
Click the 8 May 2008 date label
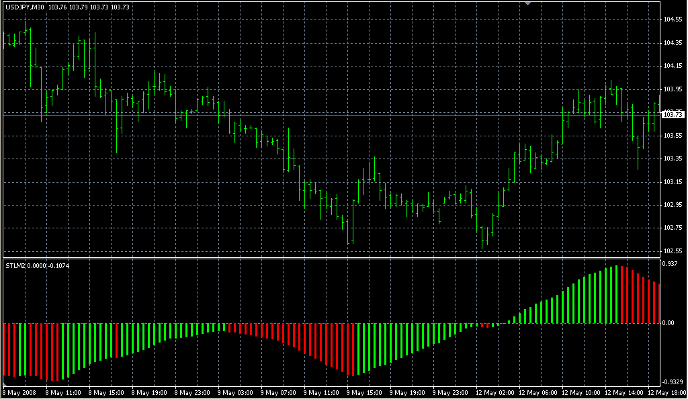pyautogui.click(x=19, y=392)
